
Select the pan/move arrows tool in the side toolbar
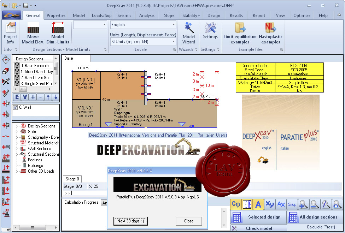pyautogui.click(x=6, y=60)
